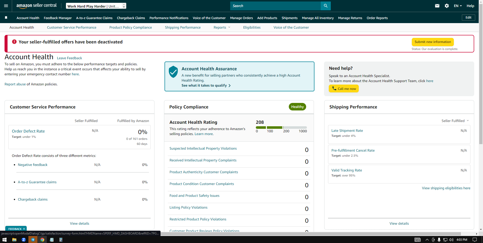Open the volume speaker tray icon
Screen dimensions: 483x243
tap(451, 240)
